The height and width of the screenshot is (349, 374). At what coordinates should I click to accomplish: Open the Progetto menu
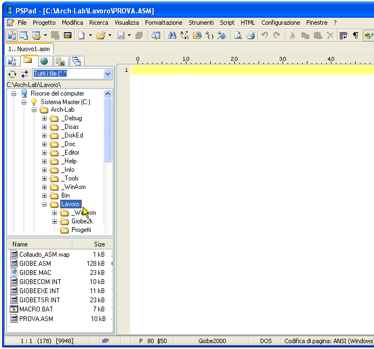(44, 23)
